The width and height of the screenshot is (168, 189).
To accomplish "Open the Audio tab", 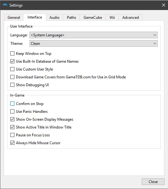I will click(x=54, y=18).
